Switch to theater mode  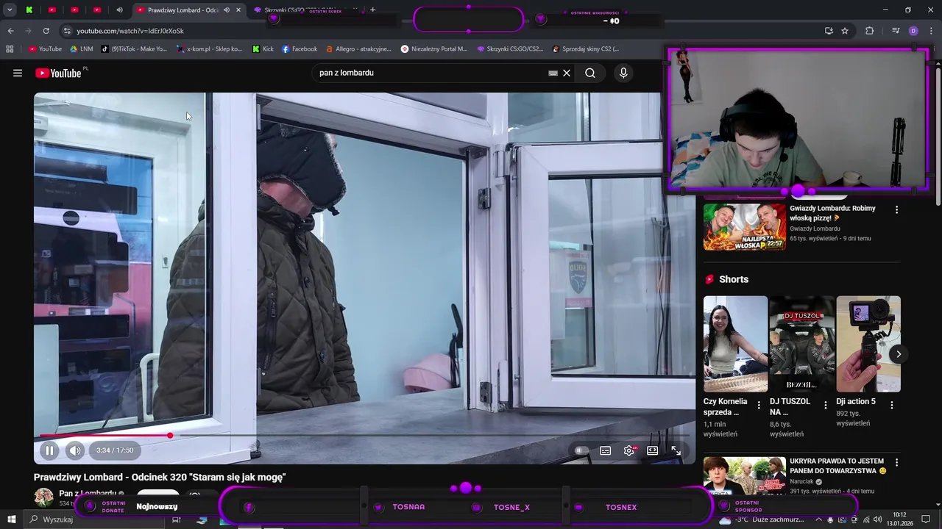652,450
